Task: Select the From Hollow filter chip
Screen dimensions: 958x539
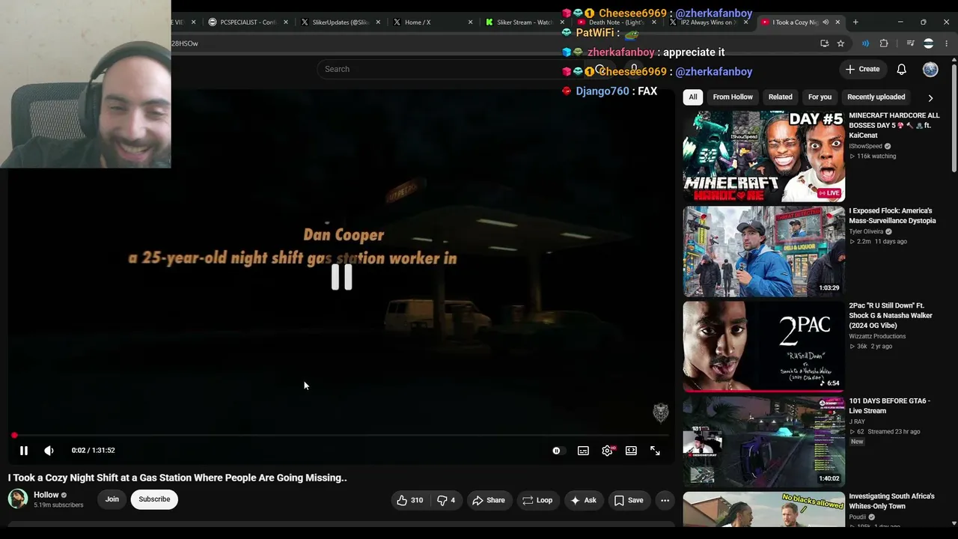Action: 733,97
